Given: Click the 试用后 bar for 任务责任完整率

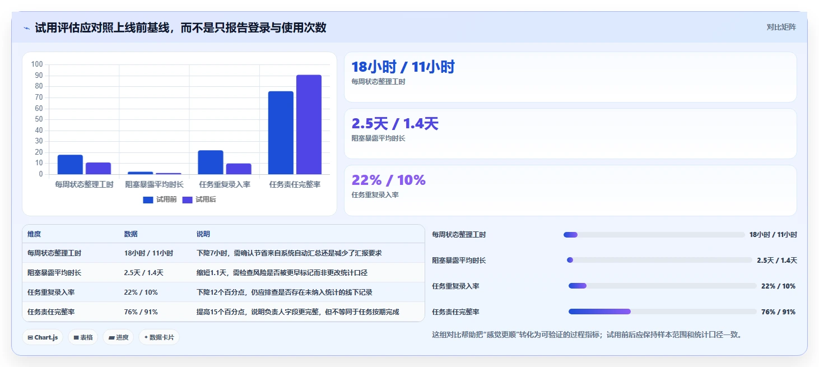Looking at the screenshot, I should pos(309,124).
